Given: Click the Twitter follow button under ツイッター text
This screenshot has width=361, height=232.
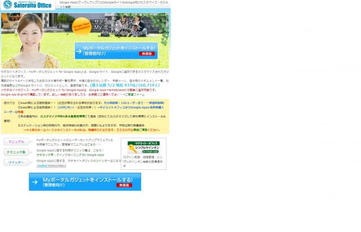Looking at the screenshot, I should click(51, 166).
